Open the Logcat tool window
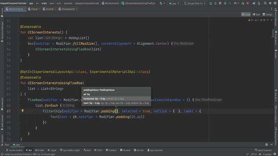Screen dimensions: 278x156 click(52, 150)
